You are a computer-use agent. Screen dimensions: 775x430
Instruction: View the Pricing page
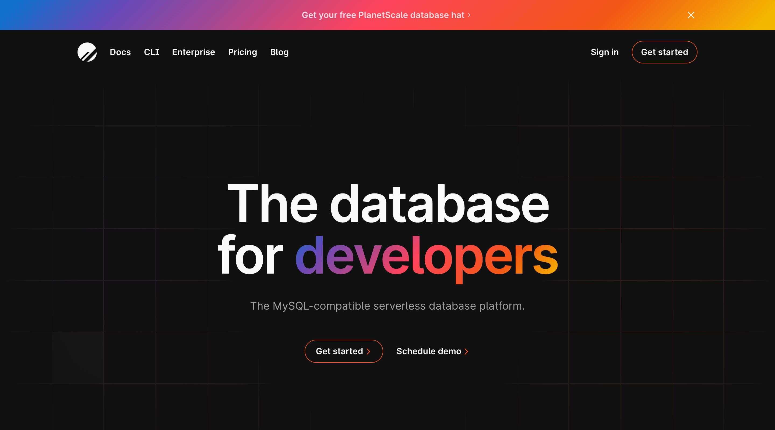click(x=242, y=52)
